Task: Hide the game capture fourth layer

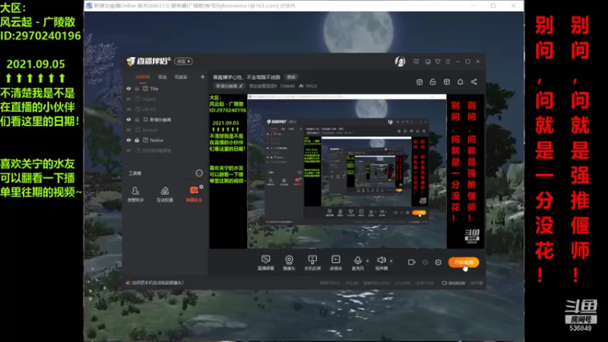Action: 128,120
